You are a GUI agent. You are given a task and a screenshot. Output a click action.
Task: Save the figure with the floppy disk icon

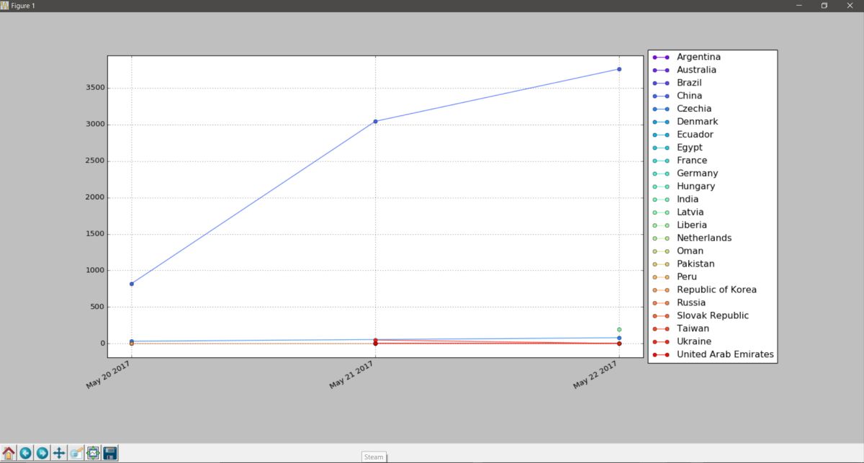click(x=110, y=453)
